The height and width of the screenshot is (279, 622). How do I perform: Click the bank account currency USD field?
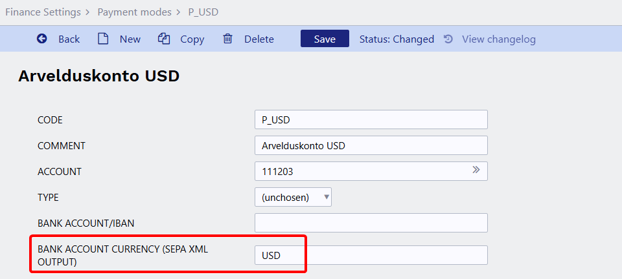(371, 255)
